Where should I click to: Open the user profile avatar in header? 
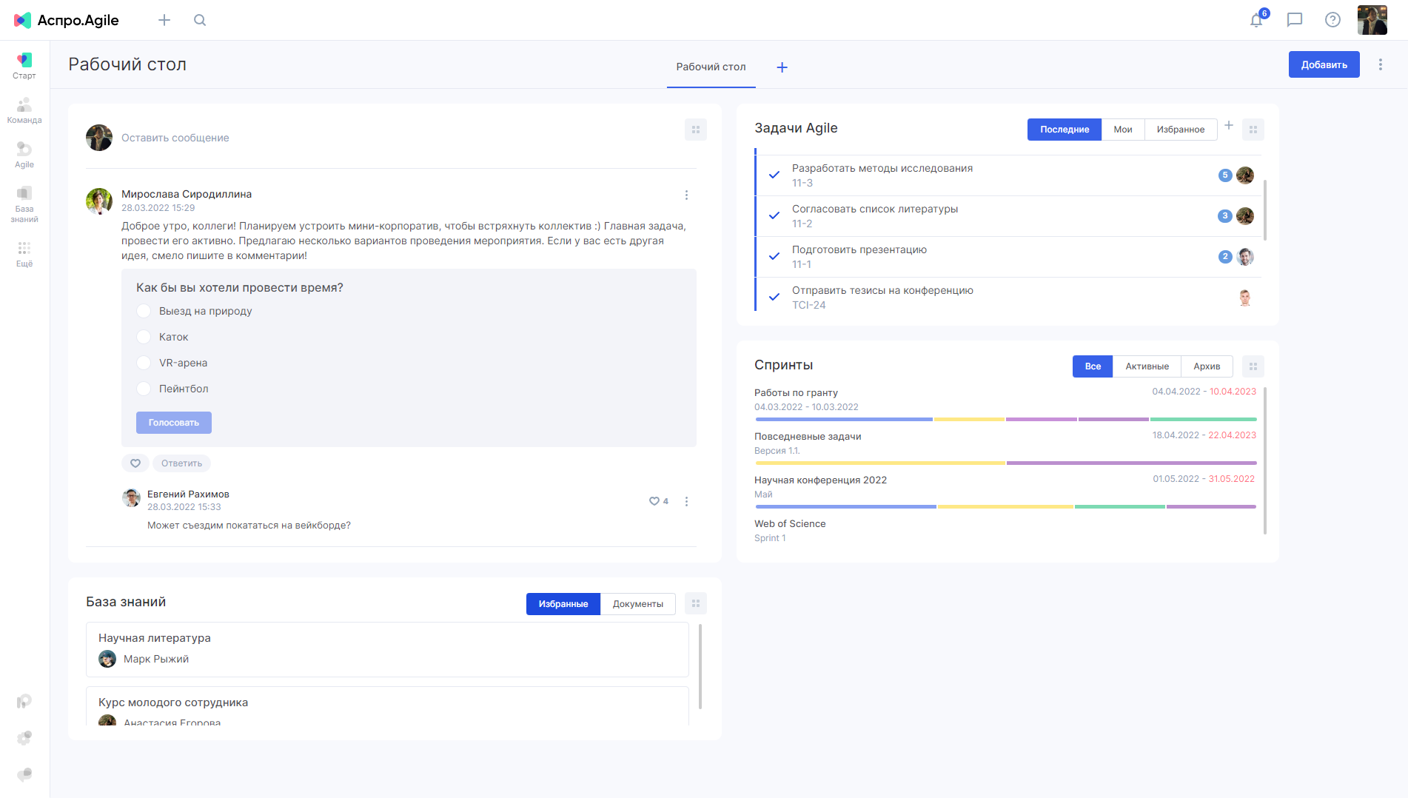coord(1372,20)
